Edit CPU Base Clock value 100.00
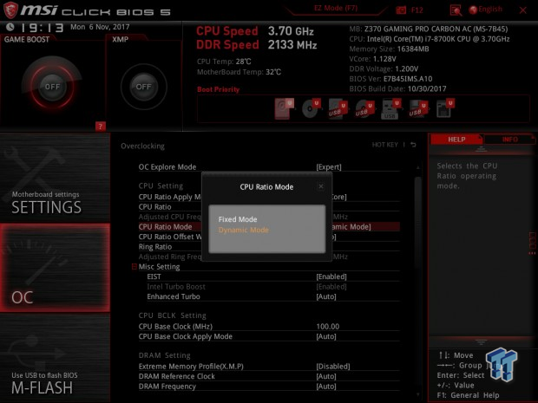 pyautogui.click(x=328, y=327)
